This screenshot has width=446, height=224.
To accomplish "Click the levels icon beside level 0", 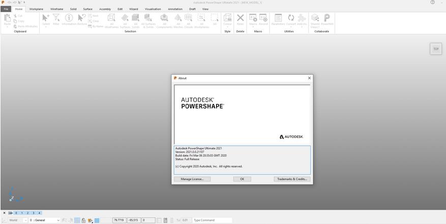I will click(10, 213).
